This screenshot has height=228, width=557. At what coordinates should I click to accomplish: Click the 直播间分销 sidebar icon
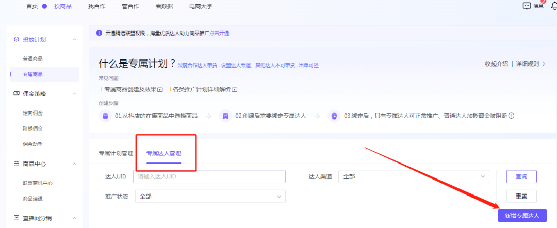tap(17, 218)
